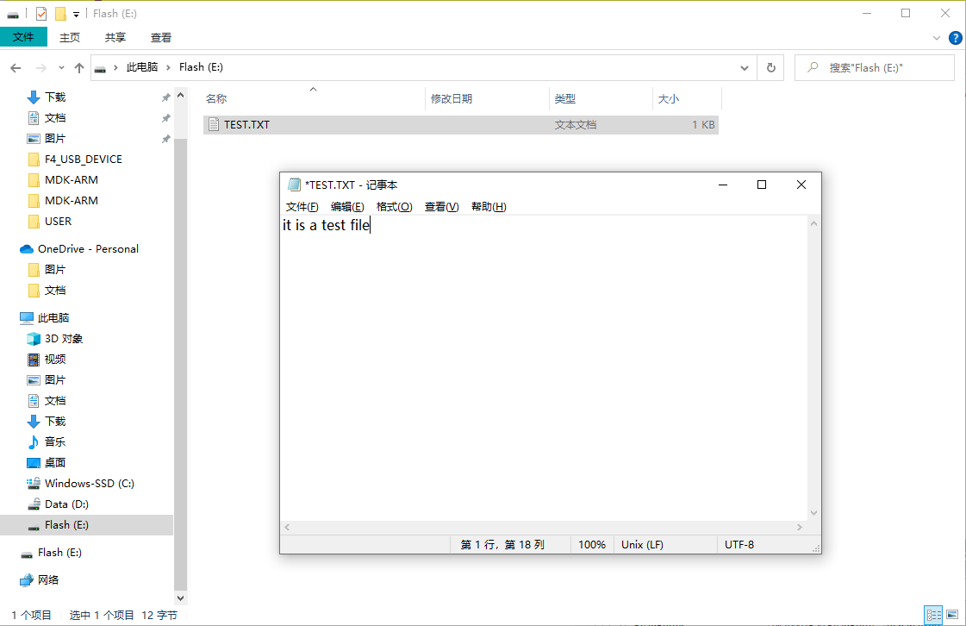
Task: Open the pinned 图片 item in Quick access
Action: (x=55, y=139)
